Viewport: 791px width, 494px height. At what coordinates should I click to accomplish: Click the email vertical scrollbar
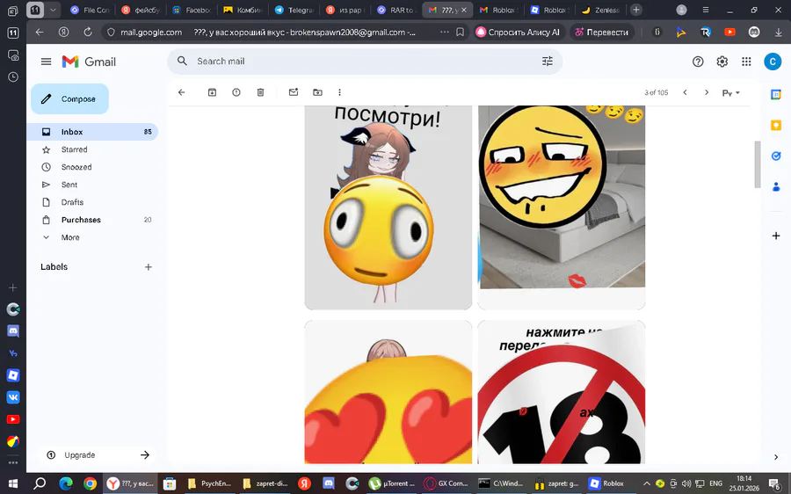[758, 164]
